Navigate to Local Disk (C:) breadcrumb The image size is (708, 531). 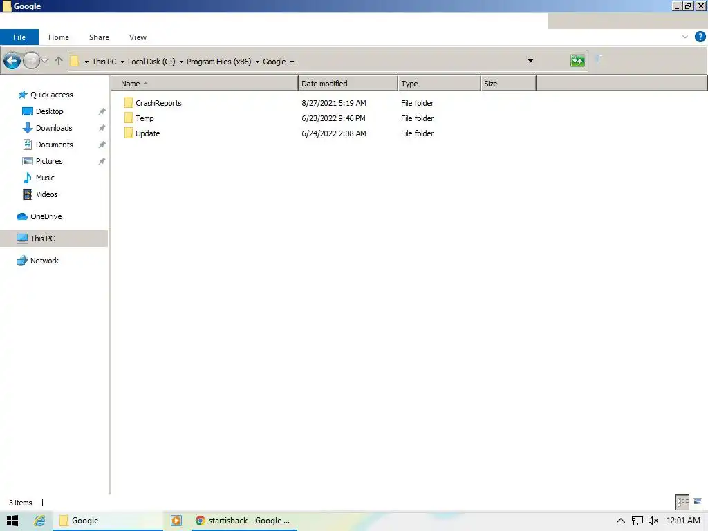pos(151,62)
